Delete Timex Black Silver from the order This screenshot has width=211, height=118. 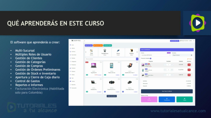[189, 75]
